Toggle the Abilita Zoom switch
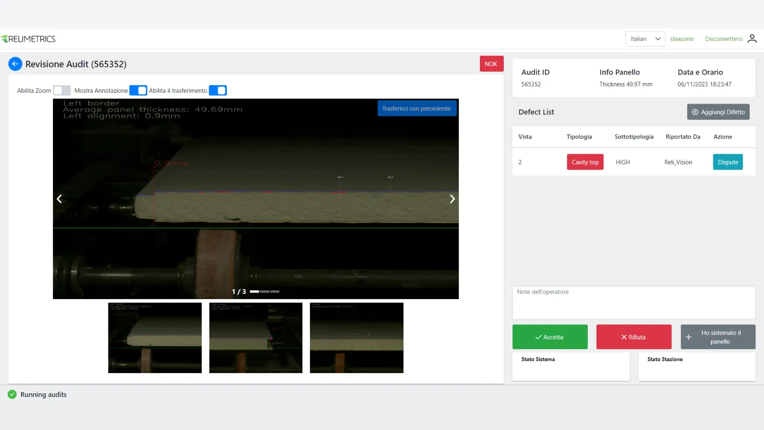 [62, 90]
